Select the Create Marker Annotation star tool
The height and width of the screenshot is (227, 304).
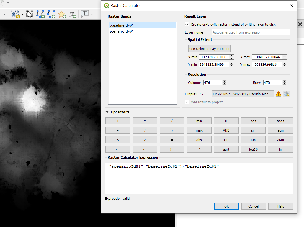coord(62,14)
